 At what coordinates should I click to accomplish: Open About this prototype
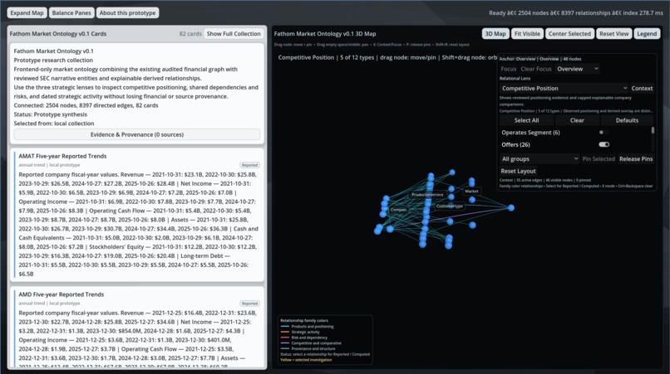click(127, 12)
